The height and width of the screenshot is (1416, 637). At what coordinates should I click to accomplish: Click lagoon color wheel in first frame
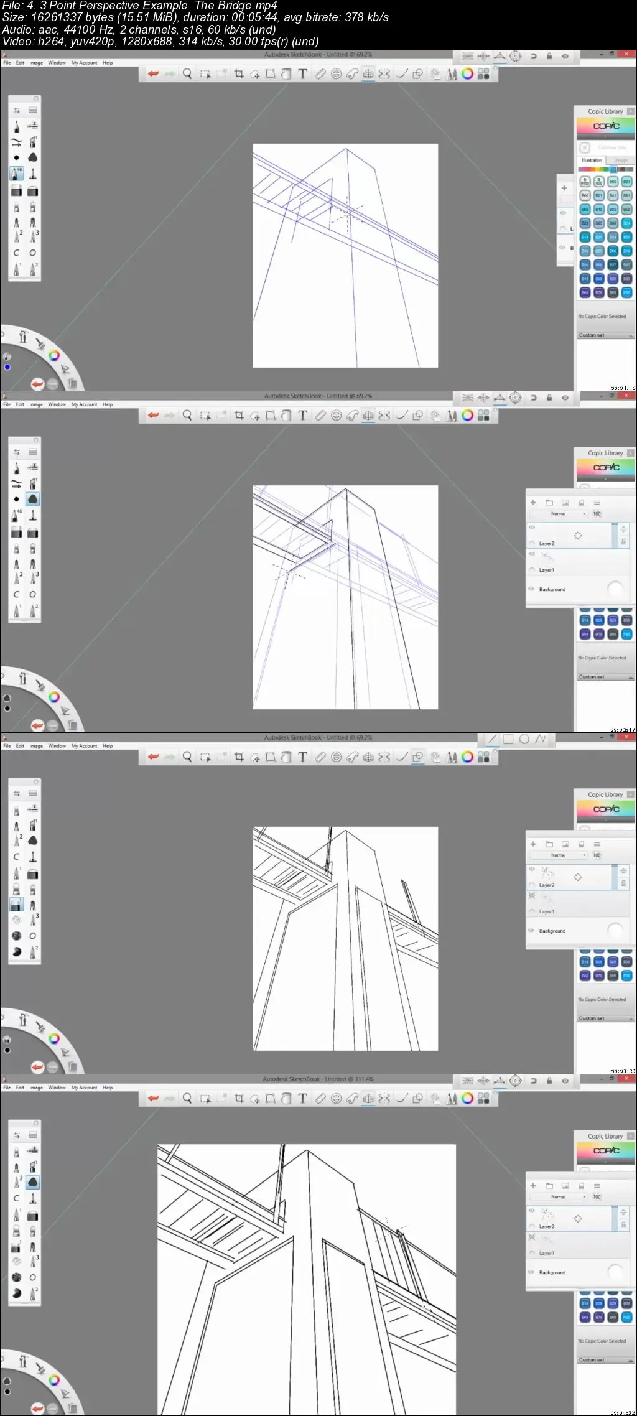pos(54,355)
